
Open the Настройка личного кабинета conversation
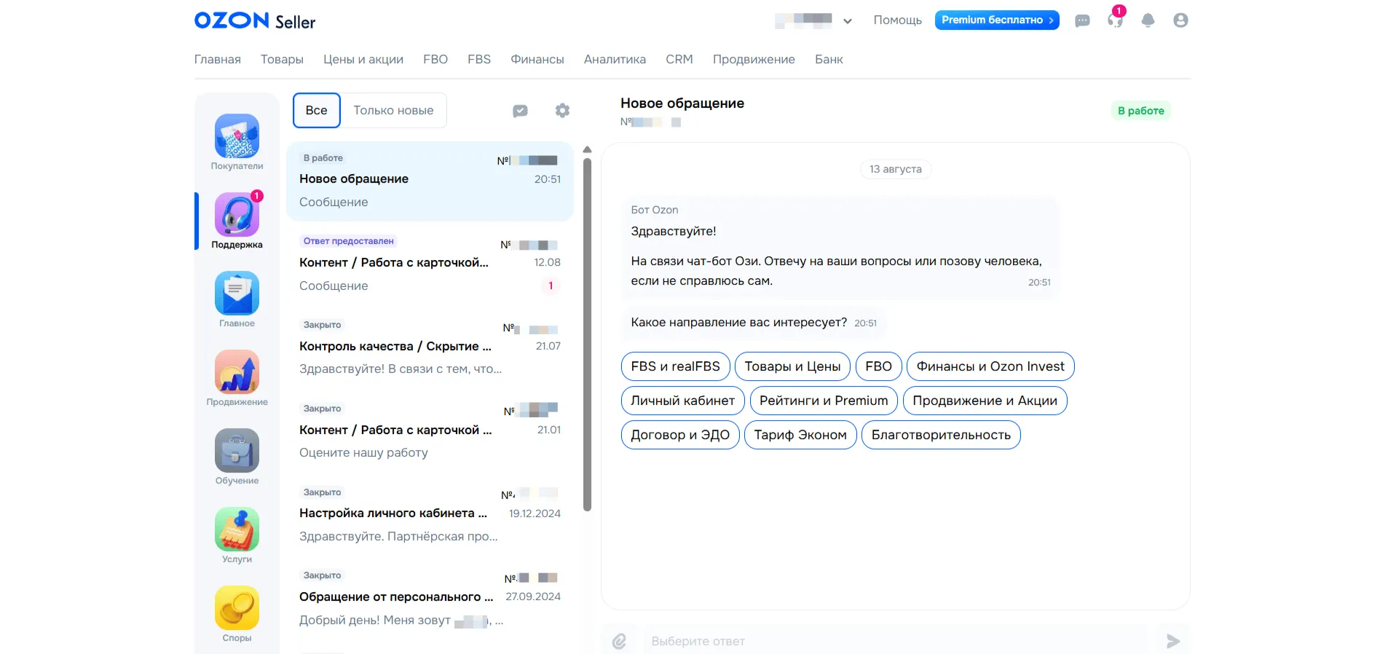(x=430, y=514)
